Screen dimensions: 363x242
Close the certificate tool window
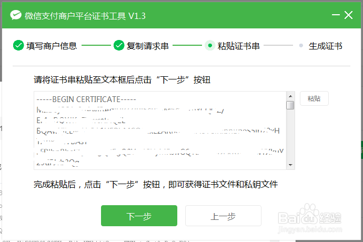tap(348, 15)
